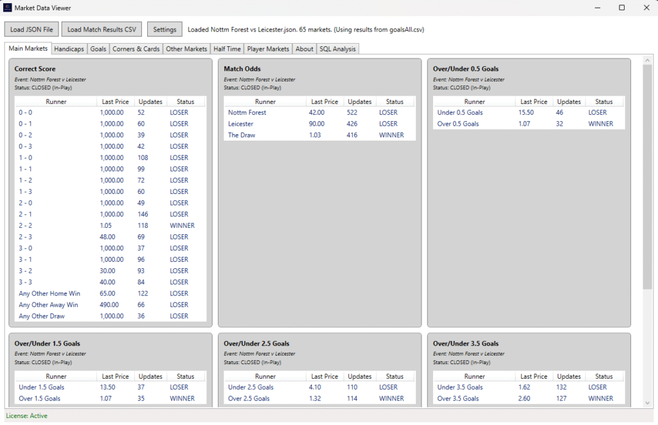Select the Corners & Cards tab
The image size is (658, 425).
pyautogui.click(x=136, y=48)
